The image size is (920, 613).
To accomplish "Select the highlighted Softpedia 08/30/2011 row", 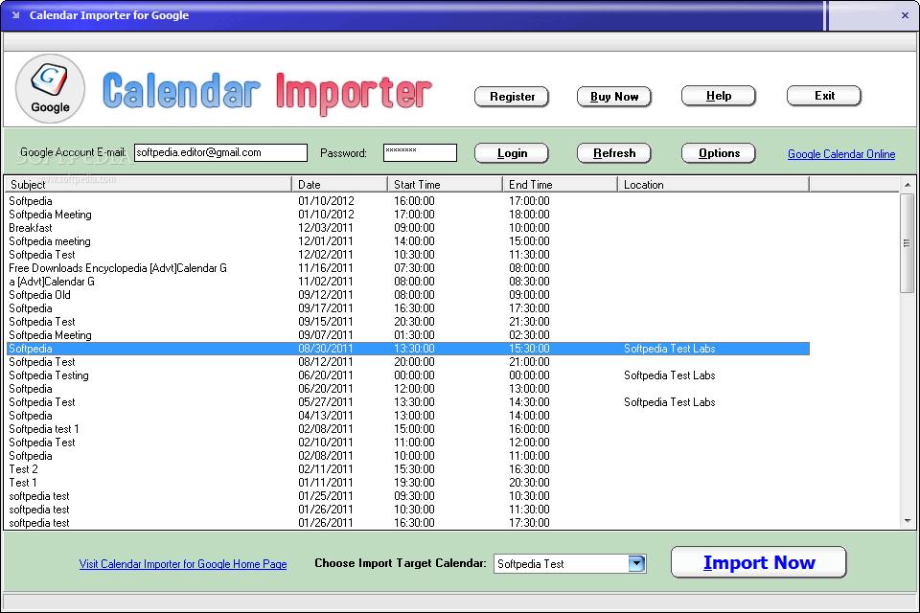I will (x=408, y=349).
